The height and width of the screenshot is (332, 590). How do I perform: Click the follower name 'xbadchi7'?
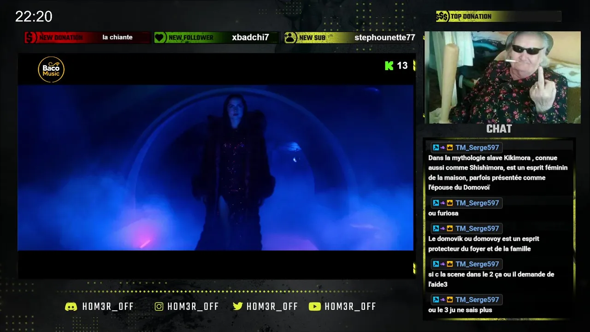click(x=250, y=37)
